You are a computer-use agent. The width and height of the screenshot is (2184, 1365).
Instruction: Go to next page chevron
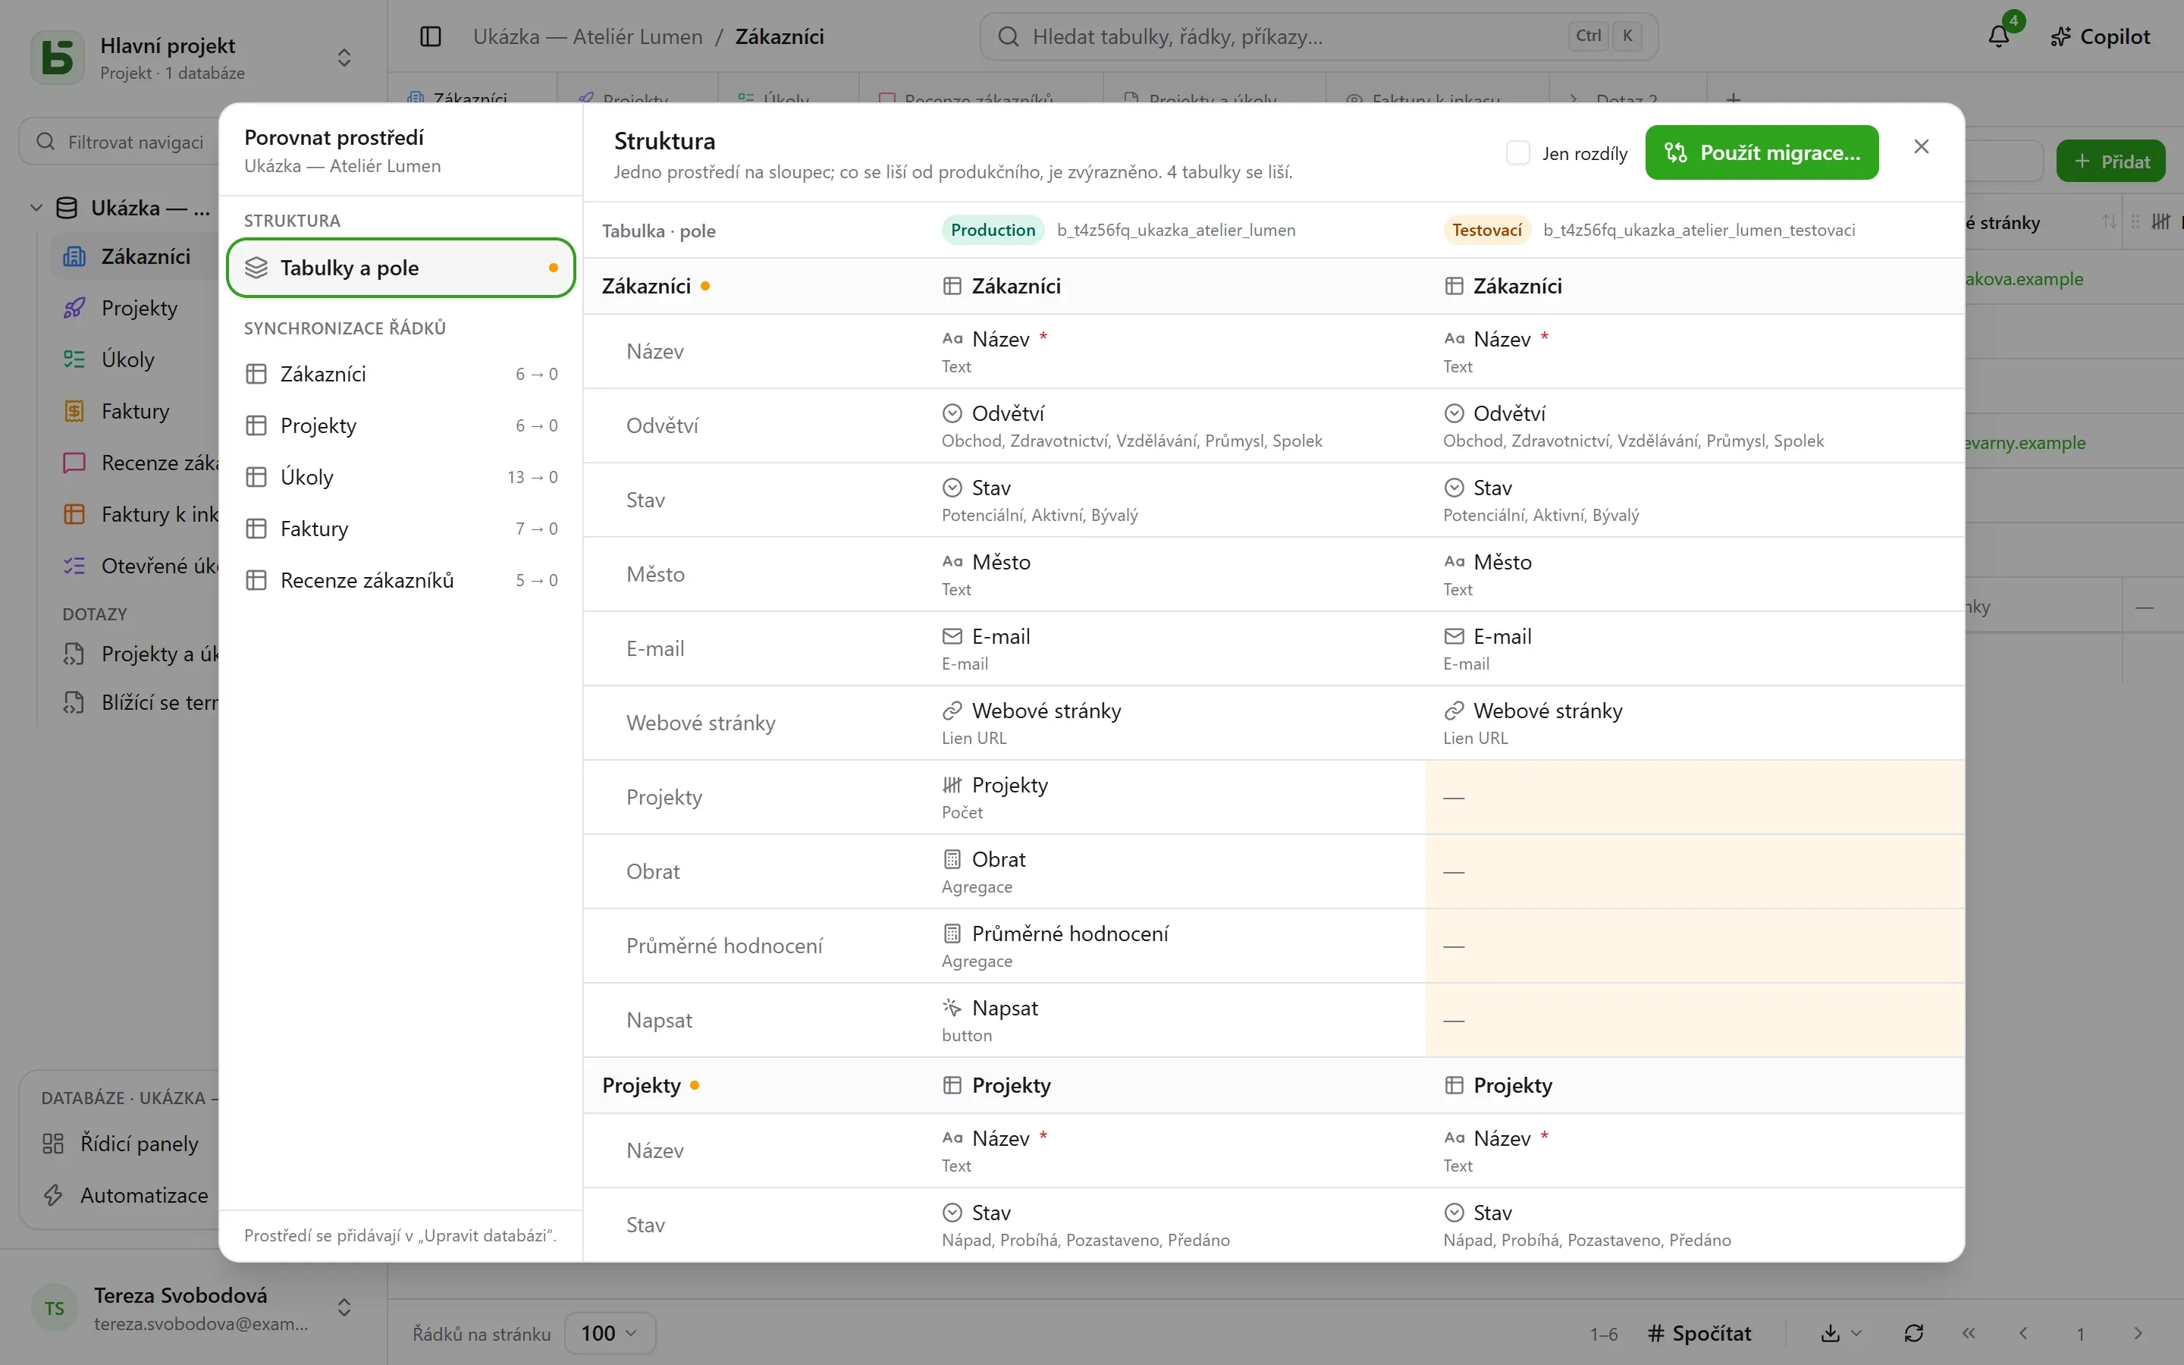pyautogui.click(x=2137, y=1333)
